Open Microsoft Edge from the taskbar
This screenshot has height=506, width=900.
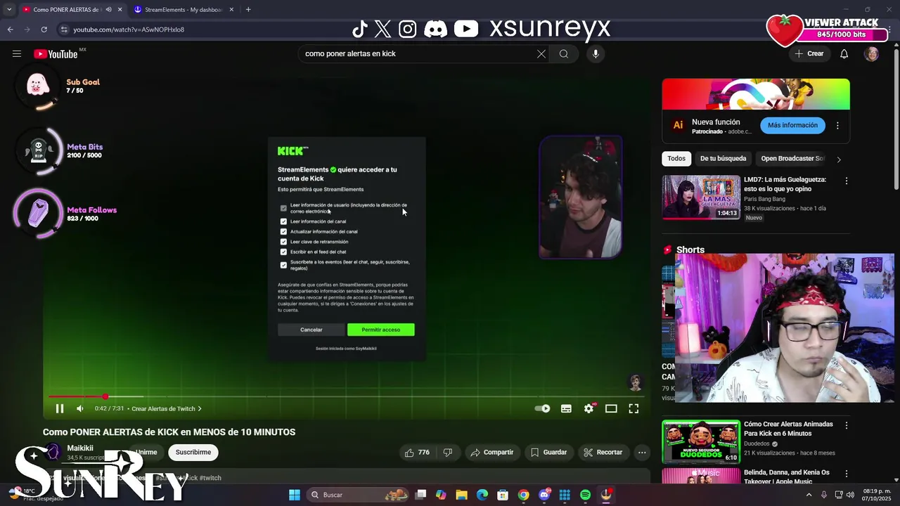tap(482, 495)
